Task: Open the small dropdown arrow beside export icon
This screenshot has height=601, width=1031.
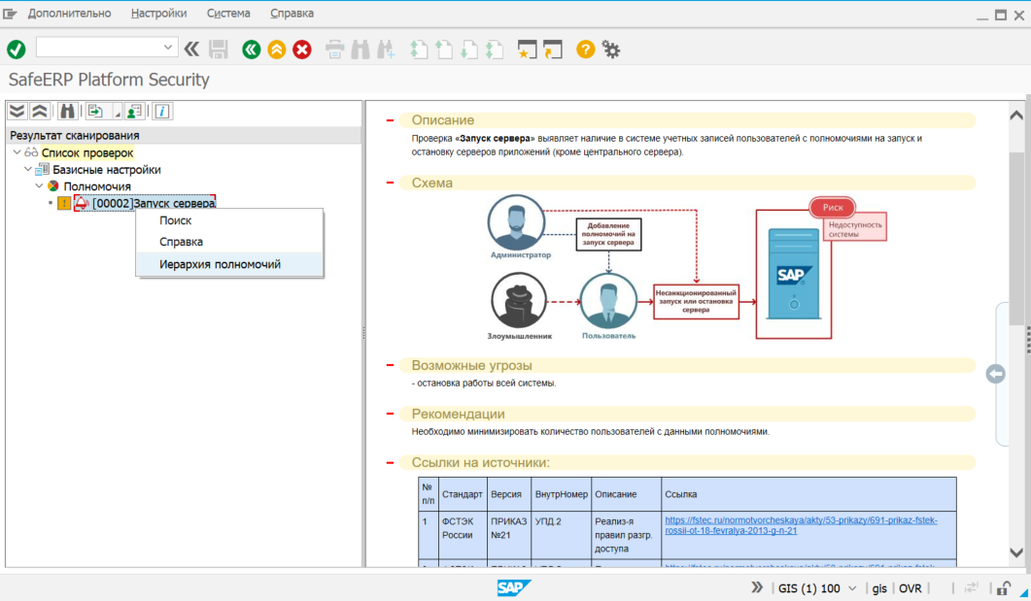Action: coord(117,113)
